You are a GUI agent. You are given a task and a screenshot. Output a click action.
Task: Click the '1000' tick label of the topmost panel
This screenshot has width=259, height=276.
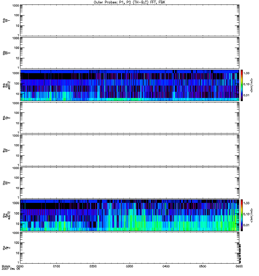pos(16,6)
